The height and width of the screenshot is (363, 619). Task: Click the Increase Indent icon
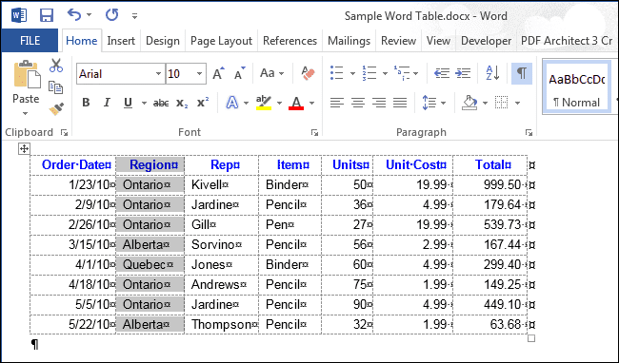click(x=463, y=73)
